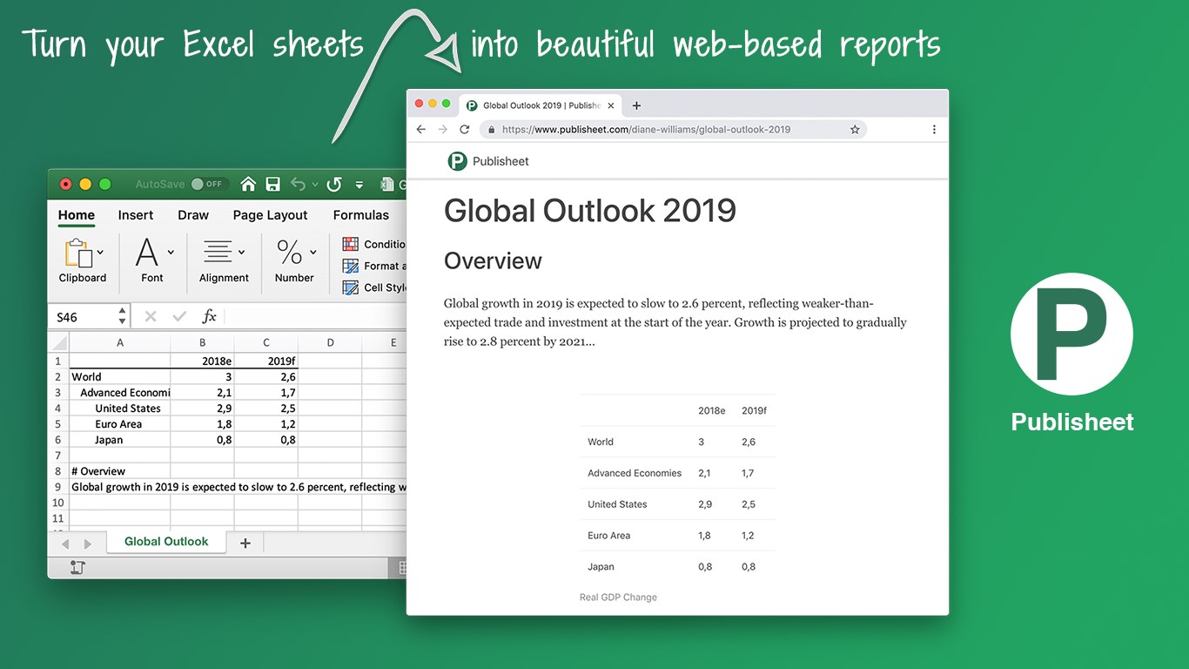1189x669 pixels.
Task: Click Excel cell containing 'United States'
Action: point(120,409)
